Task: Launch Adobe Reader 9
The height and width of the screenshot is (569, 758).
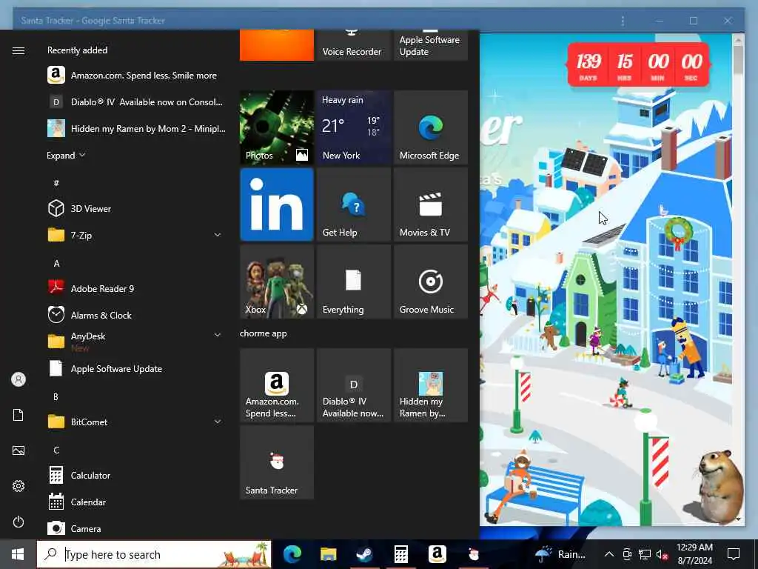Action: 137,288
